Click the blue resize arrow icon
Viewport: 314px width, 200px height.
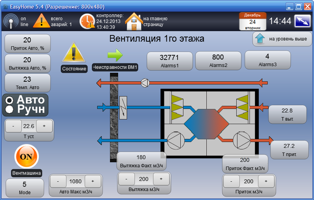303,21
